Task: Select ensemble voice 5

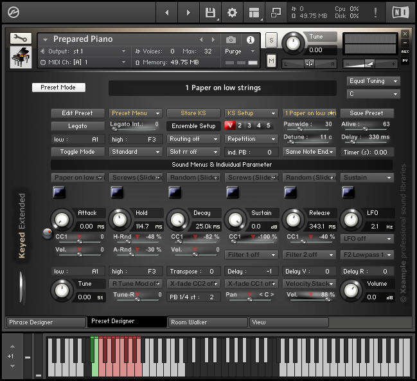Action: (269, 125)
